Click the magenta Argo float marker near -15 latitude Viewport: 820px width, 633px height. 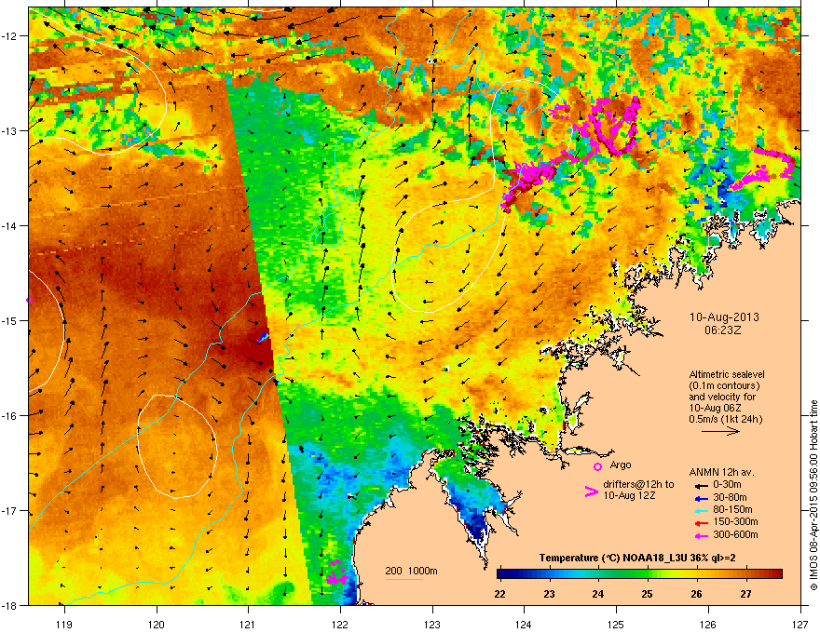pyautogui.click(x=29, y=301)
